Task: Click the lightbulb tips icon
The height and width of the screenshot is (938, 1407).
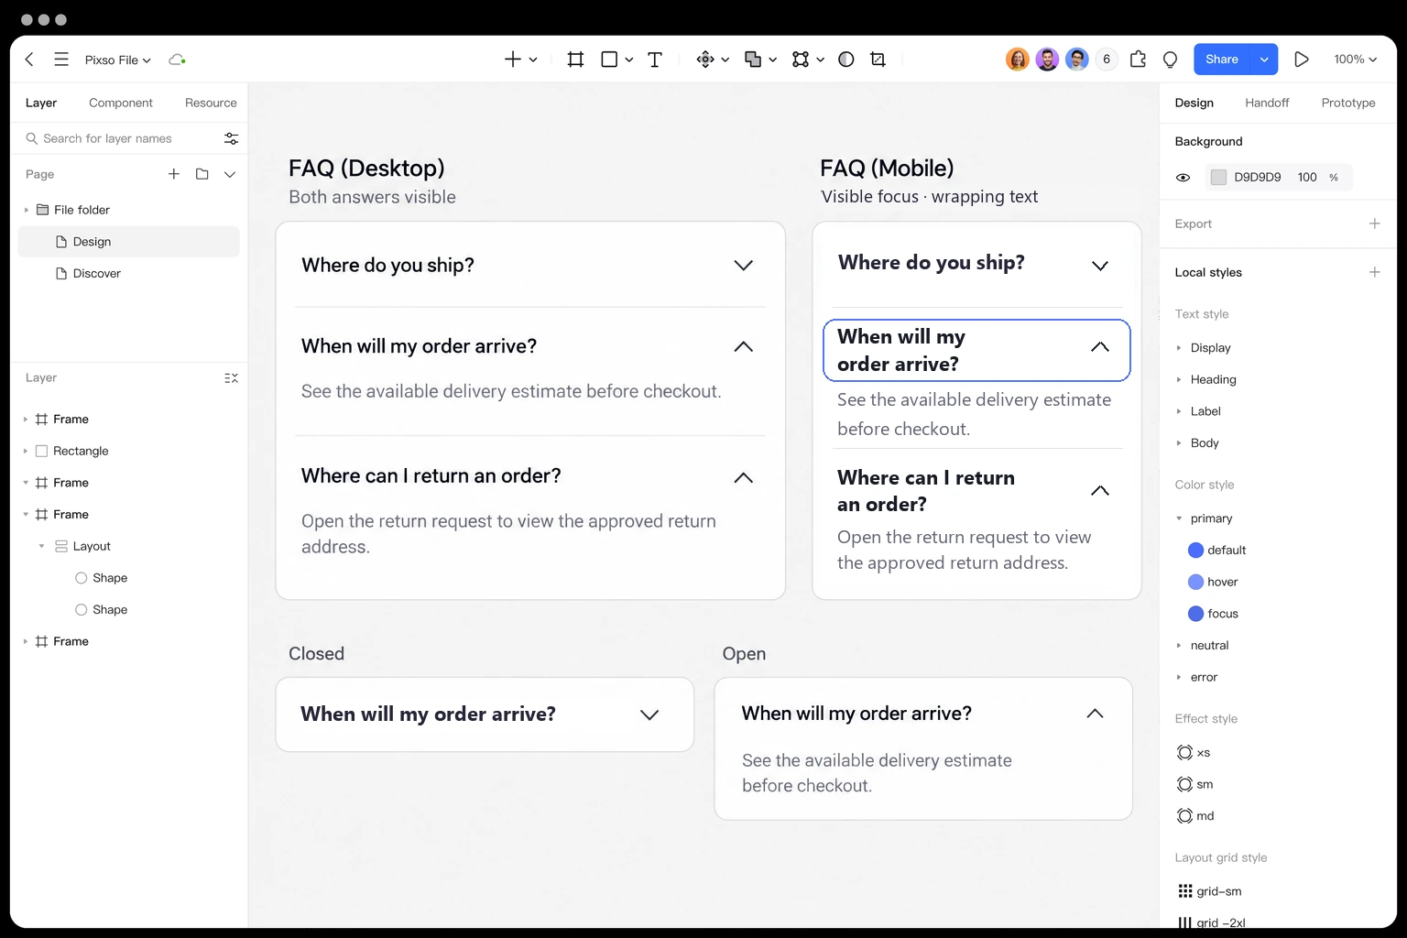Action: point(1170,60)
